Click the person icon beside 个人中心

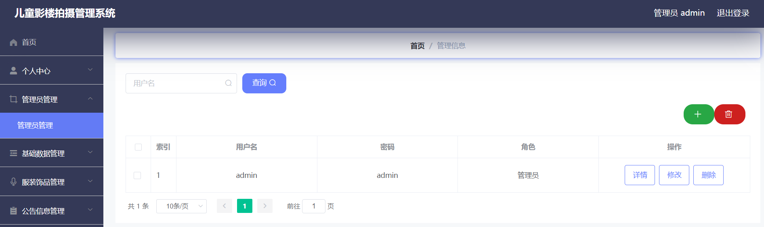click(13, 71)
